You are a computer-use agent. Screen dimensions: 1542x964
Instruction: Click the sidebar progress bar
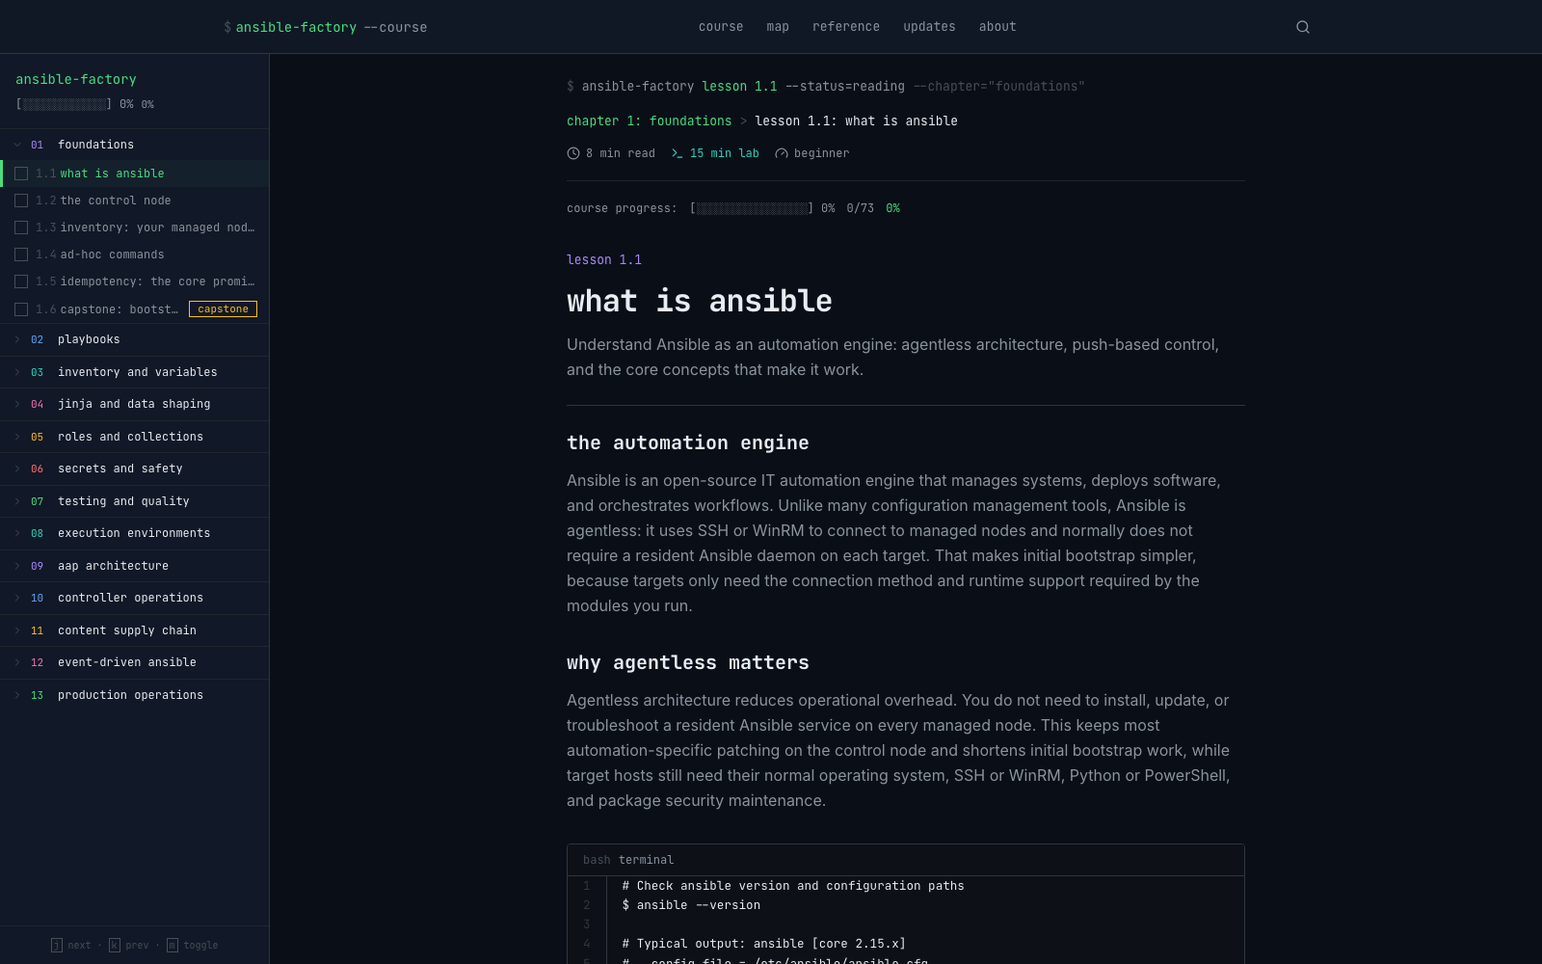64,104
